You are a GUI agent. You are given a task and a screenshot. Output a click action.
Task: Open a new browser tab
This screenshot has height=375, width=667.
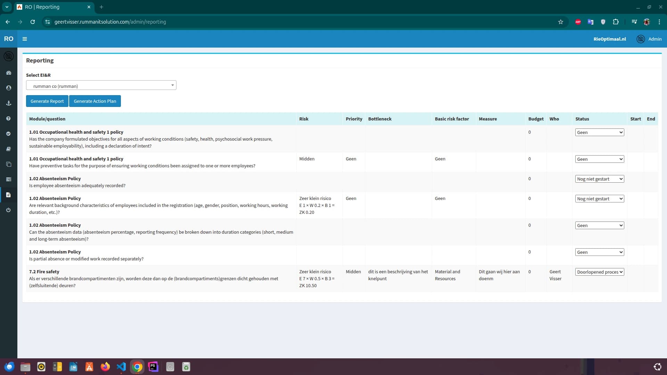(101, 7)
